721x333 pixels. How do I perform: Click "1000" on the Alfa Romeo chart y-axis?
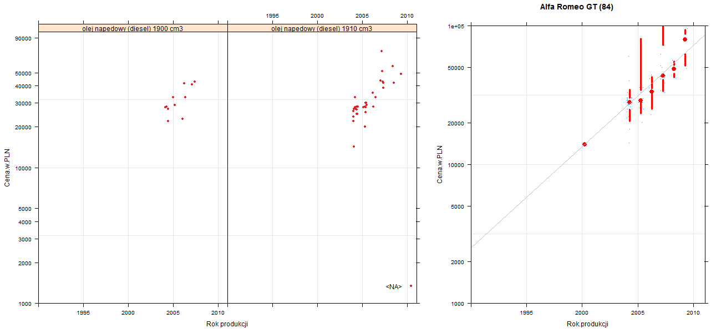(458, 304)
